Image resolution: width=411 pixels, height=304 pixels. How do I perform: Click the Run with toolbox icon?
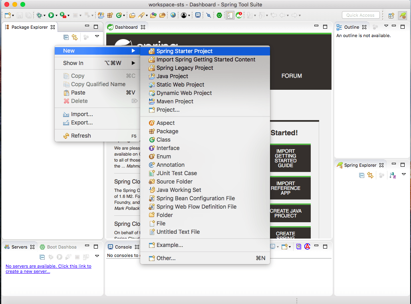coord(63,15)
